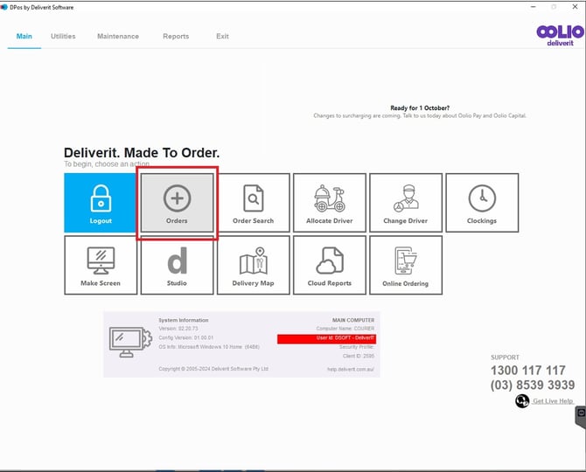Switch to the Reports tab
Image resolution: width=586 pixels, height=472 pixels.
(176, 36)
